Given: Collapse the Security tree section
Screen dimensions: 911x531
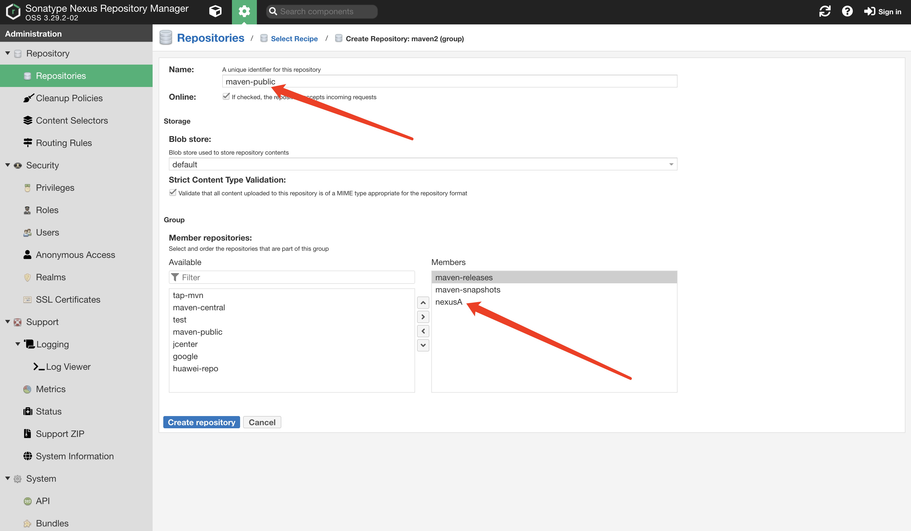Looking at the screenshot, I should (8, 165).
